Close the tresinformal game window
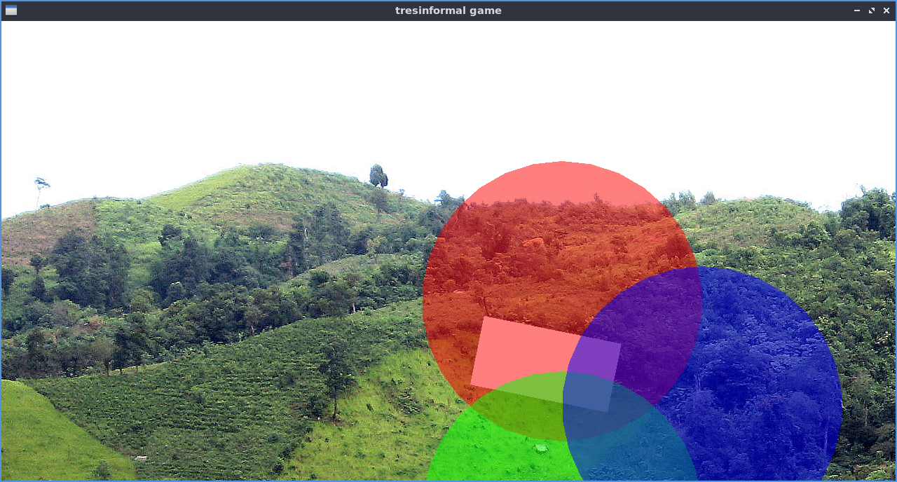 point(886,11)
